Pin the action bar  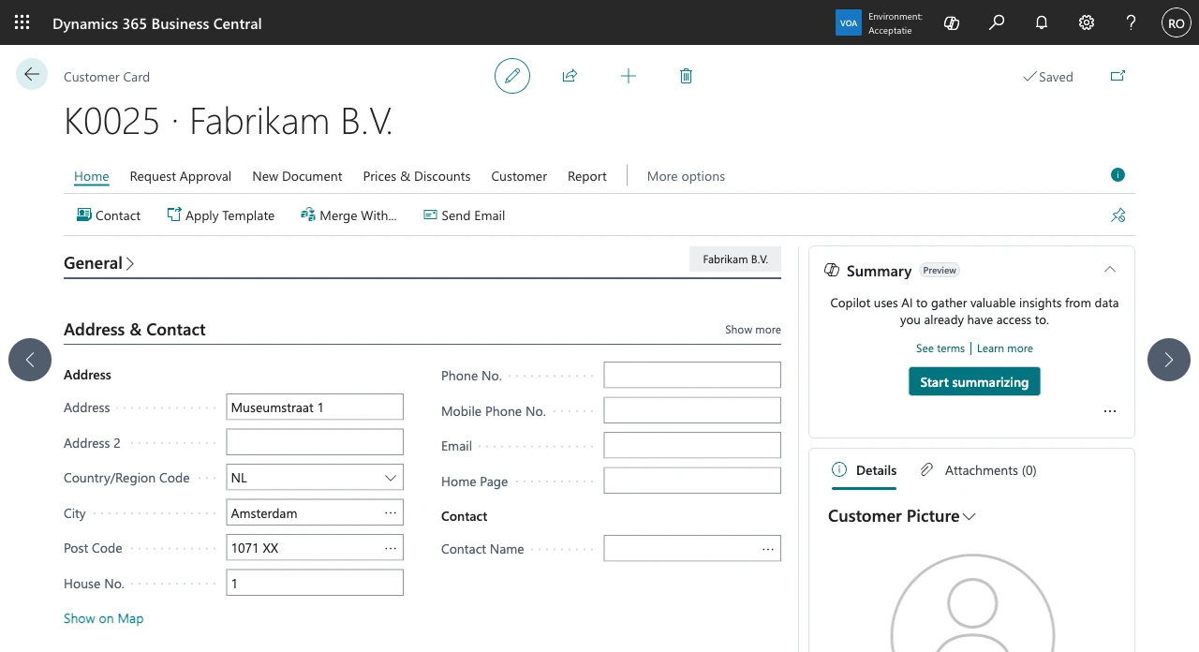[x=1118, y=215]
